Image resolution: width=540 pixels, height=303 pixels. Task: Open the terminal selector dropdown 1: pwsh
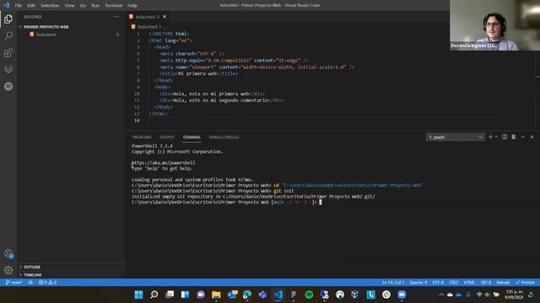coord(456,137)
